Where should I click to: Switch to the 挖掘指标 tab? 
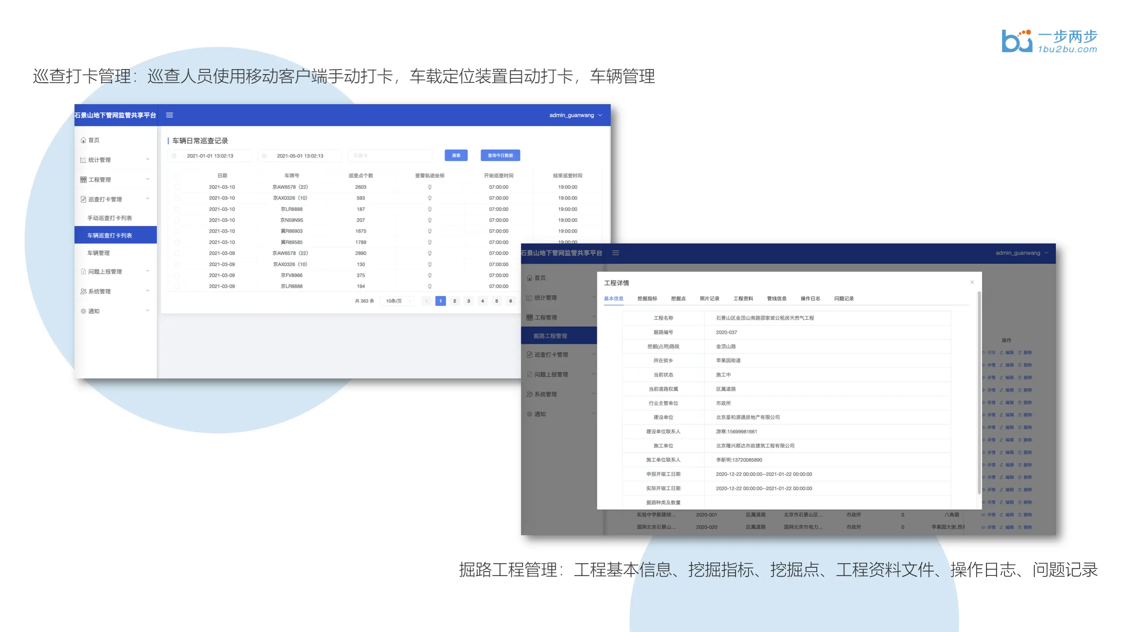(647, 298)
